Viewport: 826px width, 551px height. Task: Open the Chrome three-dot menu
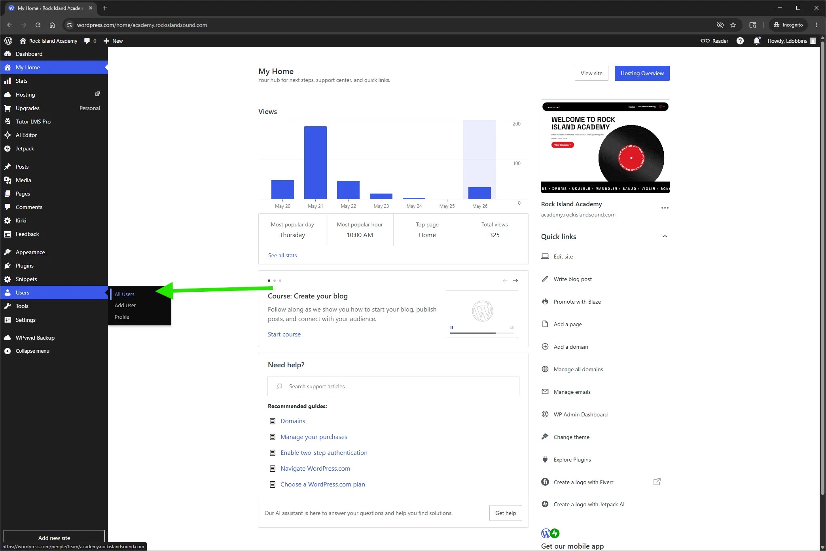[817, 25]
